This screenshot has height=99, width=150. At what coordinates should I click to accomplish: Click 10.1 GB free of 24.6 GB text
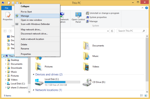click(x=56, y=85)
